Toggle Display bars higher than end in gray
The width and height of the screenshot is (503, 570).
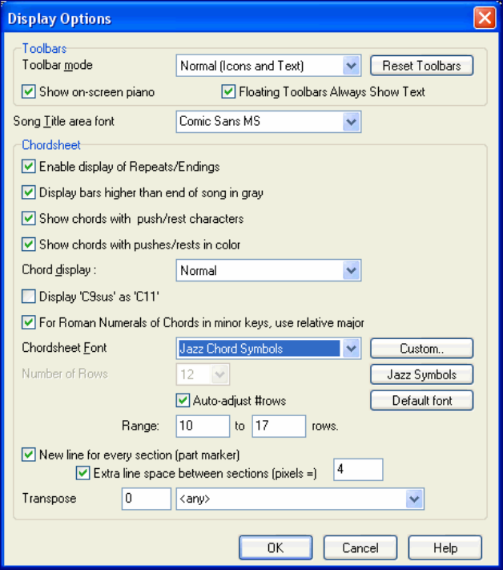click(30, 192)
